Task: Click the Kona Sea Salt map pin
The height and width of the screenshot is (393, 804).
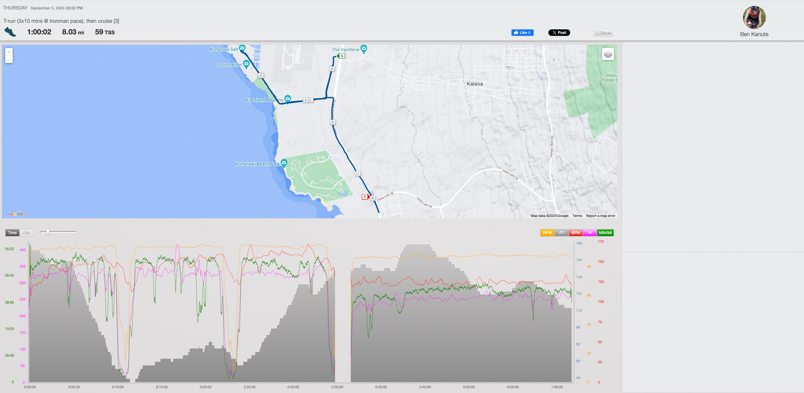Action: (x=242, y=48)
